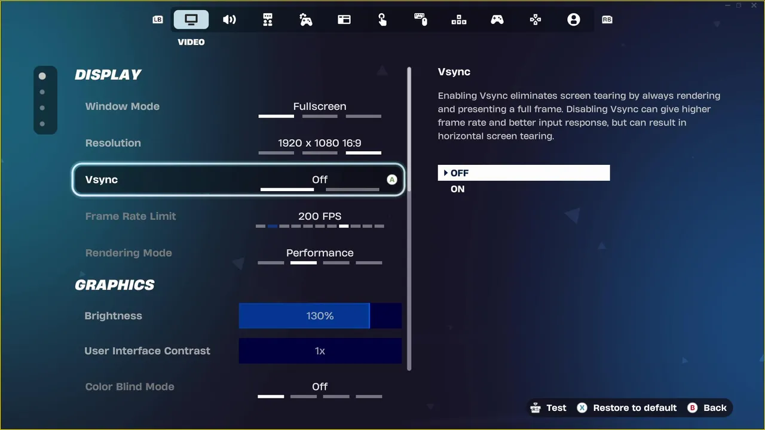Change the 200 FPS frame rate value
765x430 pixels.
(x=320, y=216)
